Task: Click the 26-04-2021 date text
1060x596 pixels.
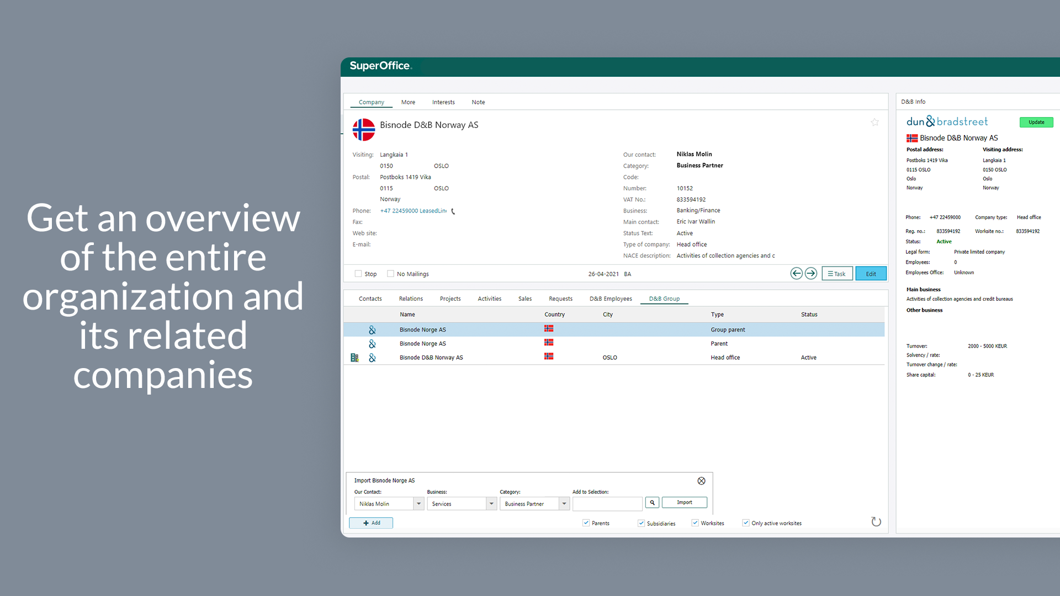Action: point(603,274)
